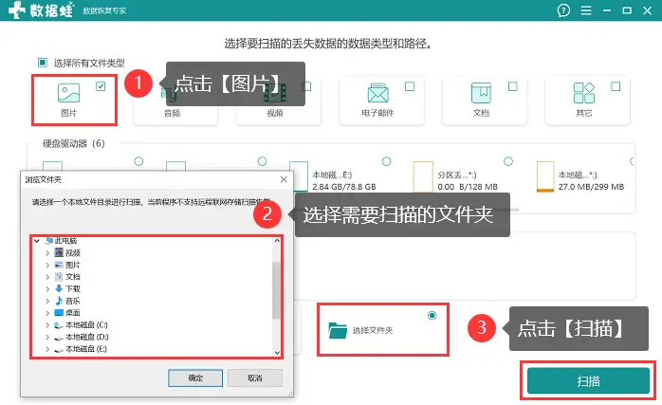Click the 桌面 desktop icon in tree
The image size is (662, 405).
(59, 312)
